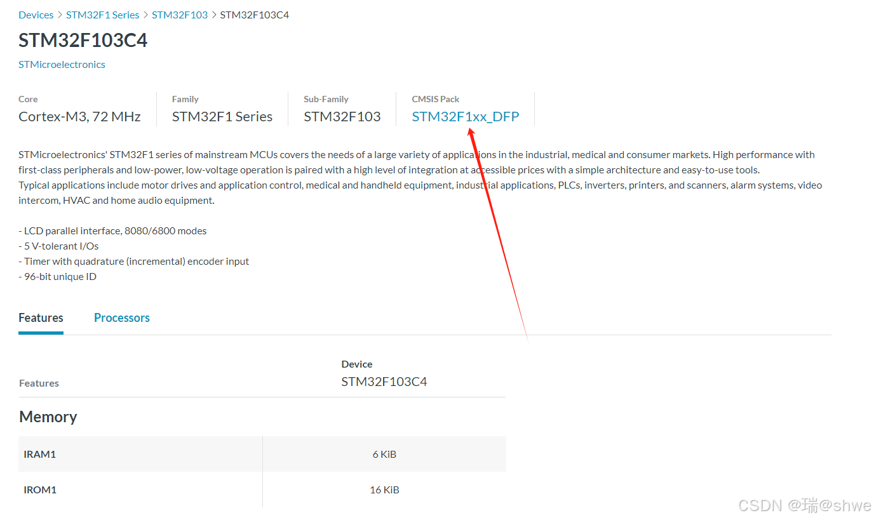This screenshot has height=520, width=874.
Task: Open the Devices breadcrumb link
Action: click(36, 15)
